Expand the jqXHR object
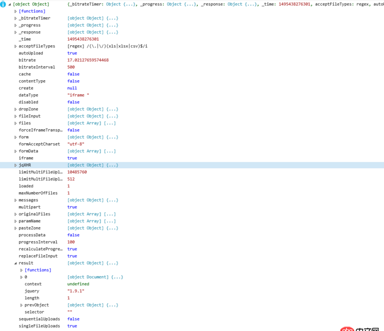 (16, 165)
